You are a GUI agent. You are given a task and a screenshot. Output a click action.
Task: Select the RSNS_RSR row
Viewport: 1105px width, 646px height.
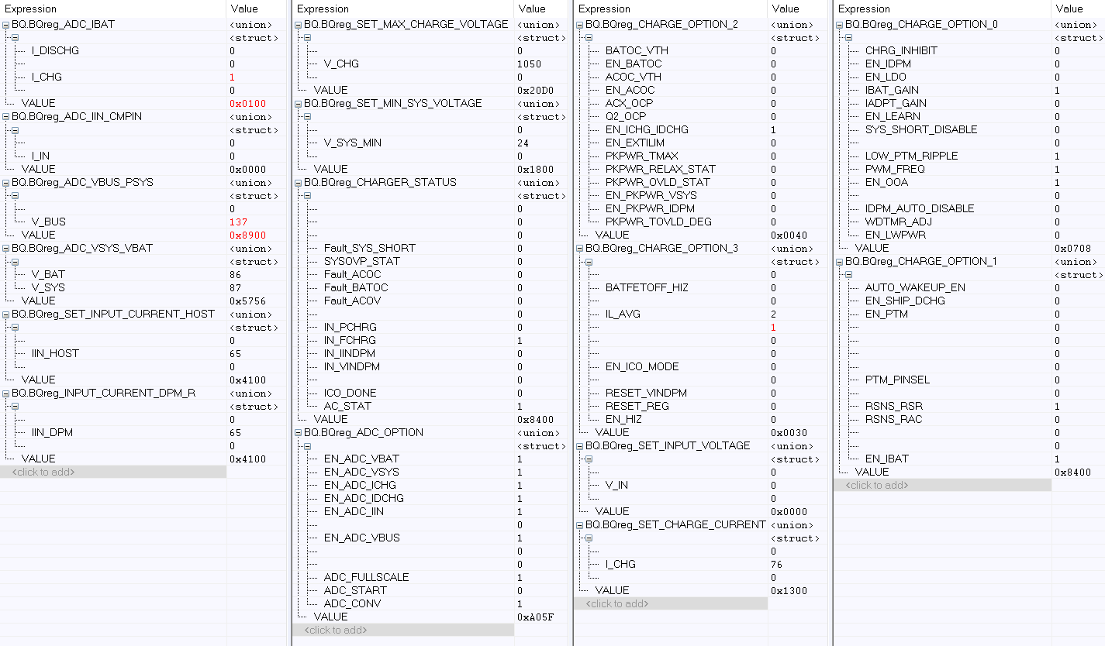pos(969,407)
